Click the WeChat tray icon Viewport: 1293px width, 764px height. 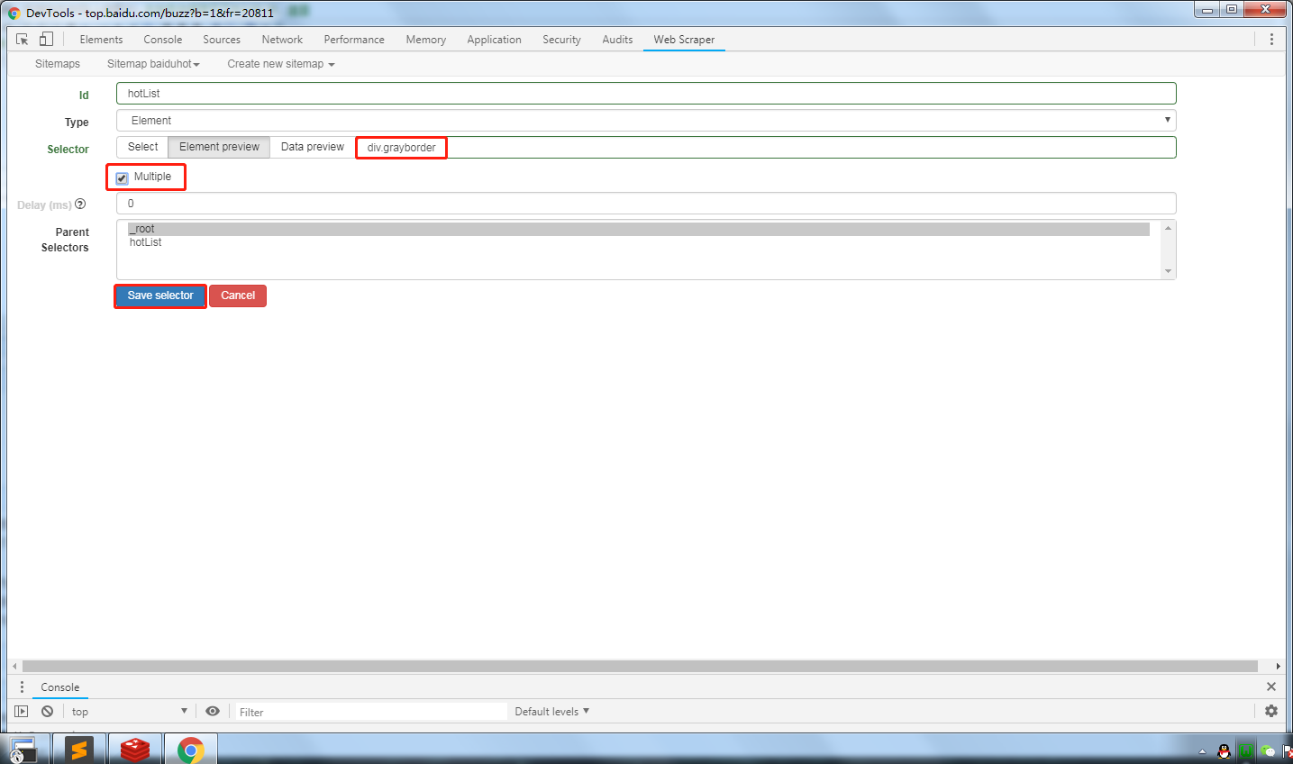pos(1269,750)
